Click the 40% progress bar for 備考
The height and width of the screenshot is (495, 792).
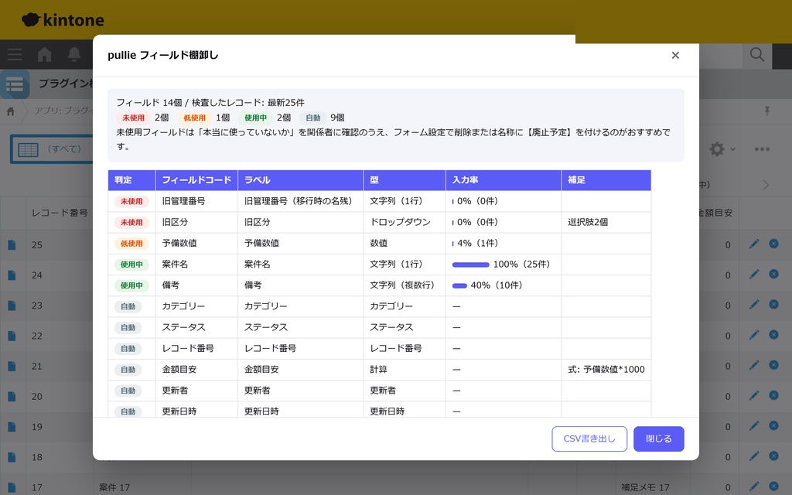459,286
